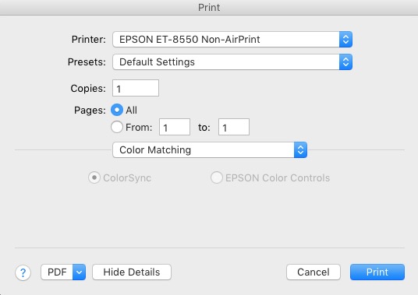Click the Print dialog title bar
Screen dimensions: 418x295
tap(209, 8)
